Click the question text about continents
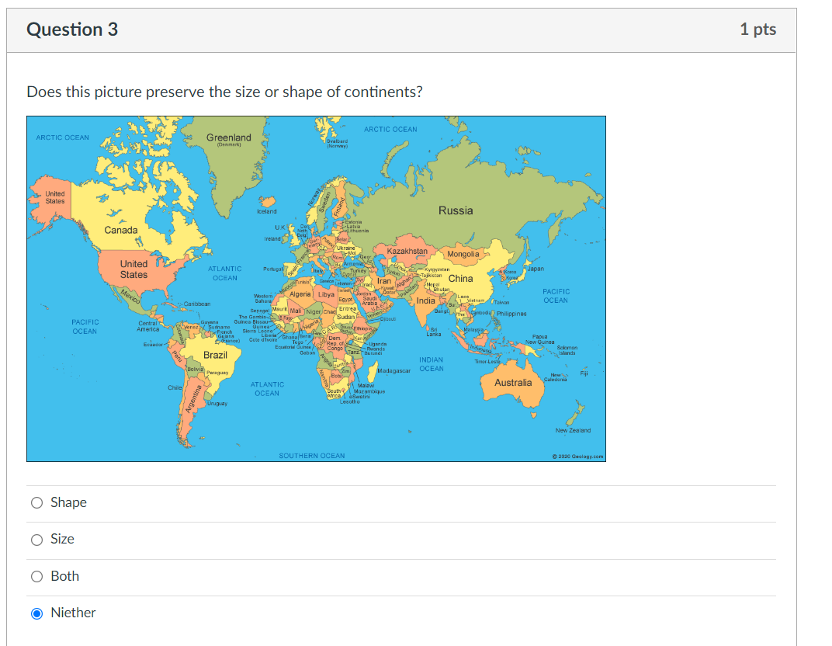Image resolution: width=832 pixels, height=646 pixels. point(224,92)
